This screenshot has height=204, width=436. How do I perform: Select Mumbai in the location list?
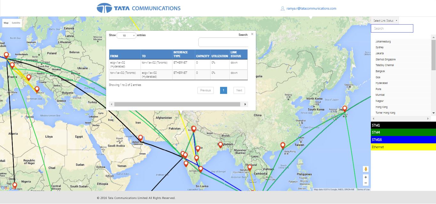pyautogui.click(x=380, y=95)
